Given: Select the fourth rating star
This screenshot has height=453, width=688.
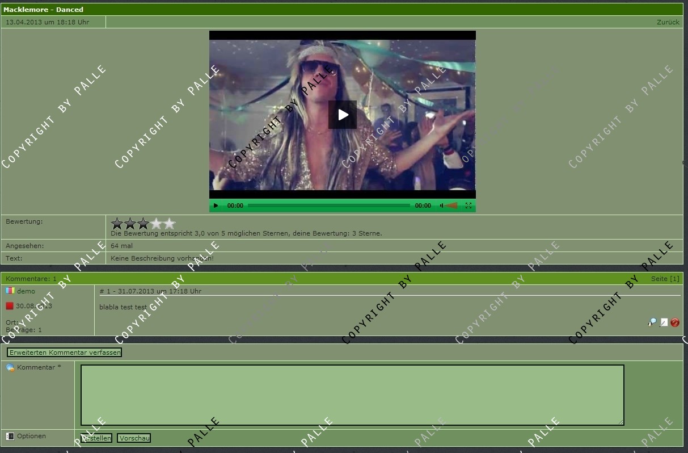Looking at the screenshot, I should [157, 224].
